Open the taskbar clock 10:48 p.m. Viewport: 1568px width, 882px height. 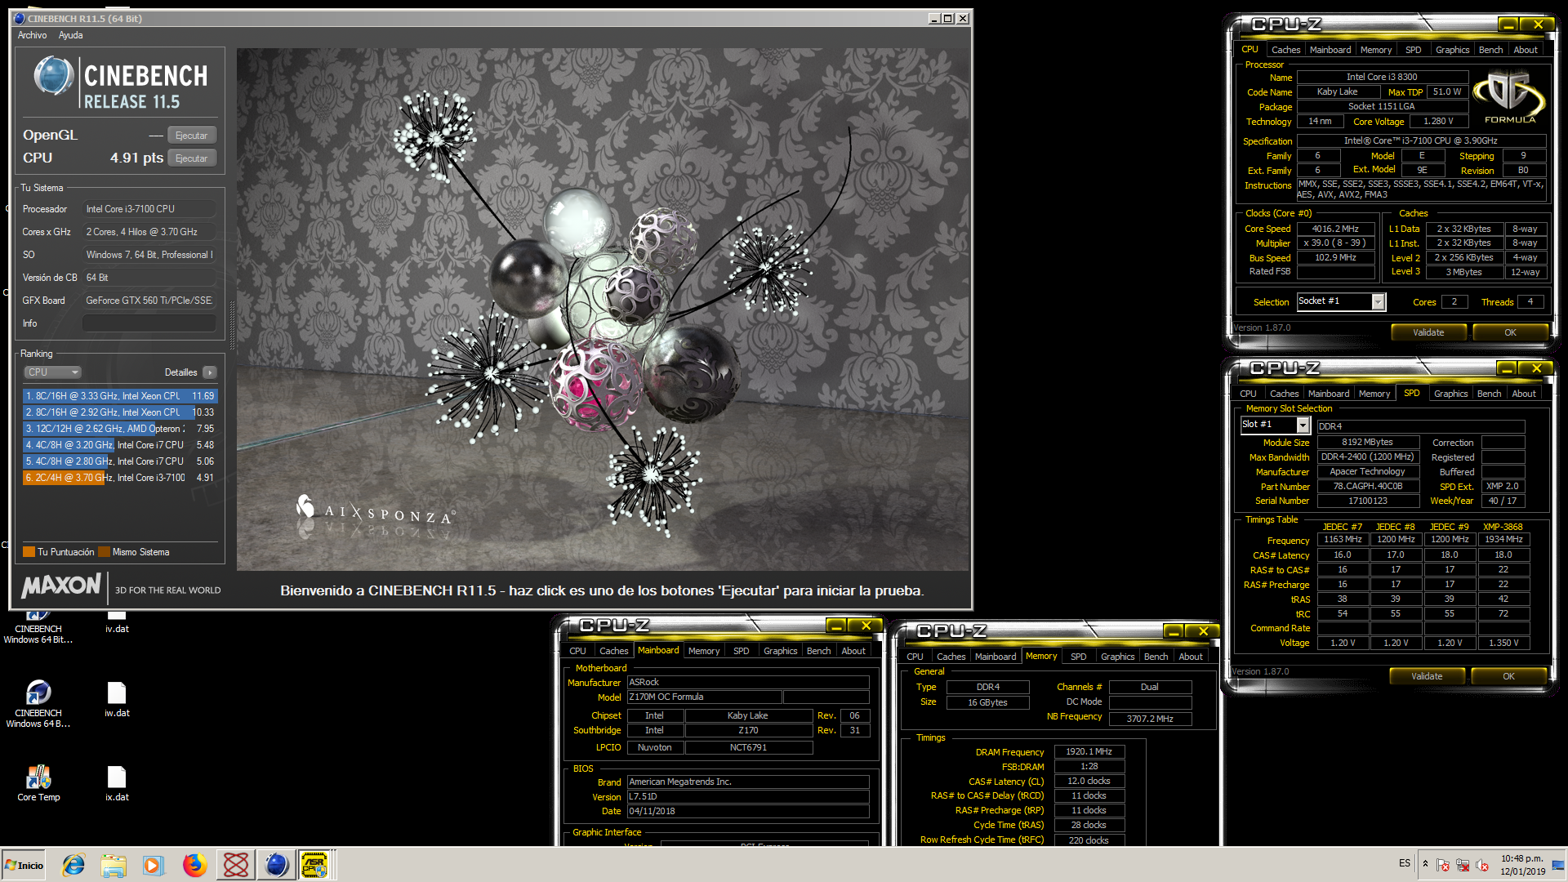pos(1522,865)
